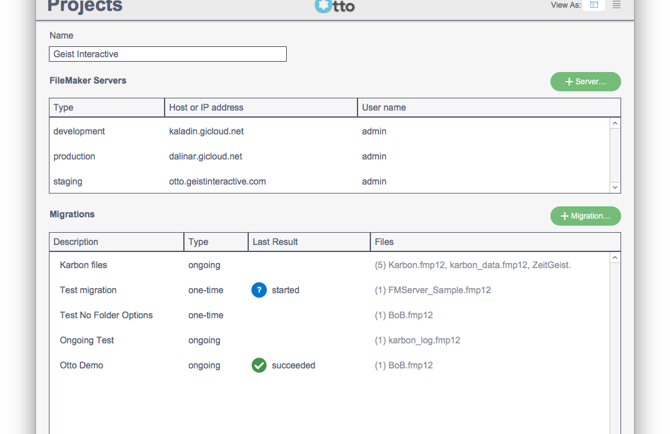Click the migrations Description column header
This screenshot has height=434, width=670.
coord(116,242)
